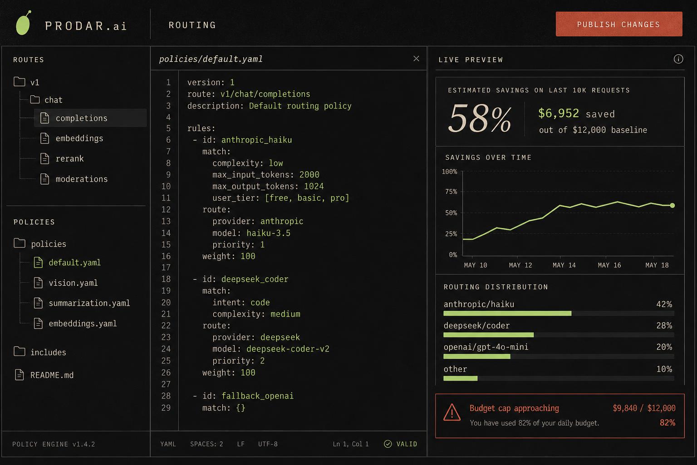Click the latest data point on the savings chart
Image resolution: width=697 pixels, height=465 pixels.
[x=672, y=206]
